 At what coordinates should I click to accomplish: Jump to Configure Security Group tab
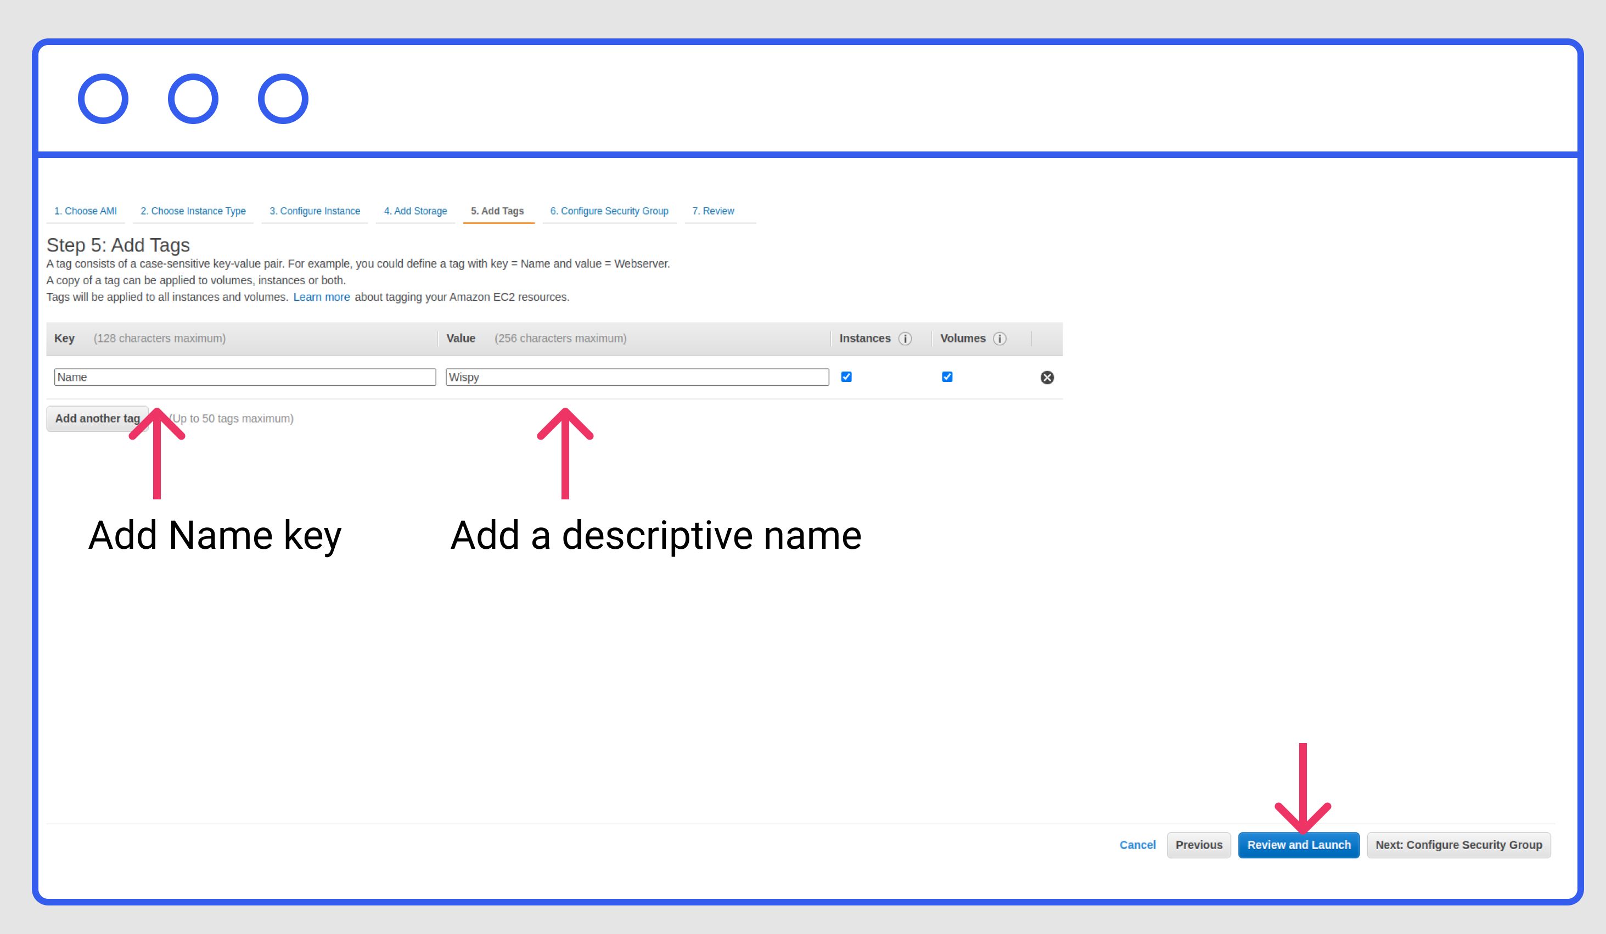(x=609, y=211)
